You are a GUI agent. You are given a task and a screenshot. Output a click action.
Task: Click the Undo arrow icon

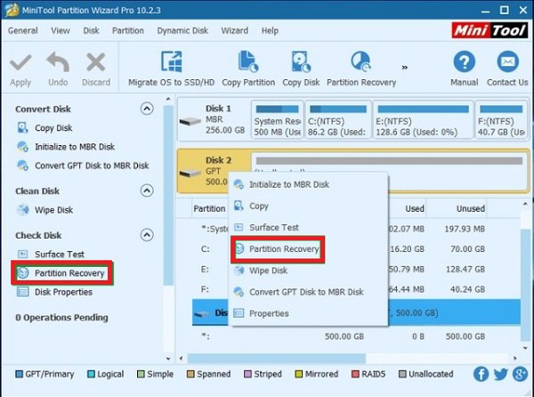tap(58, 62)
